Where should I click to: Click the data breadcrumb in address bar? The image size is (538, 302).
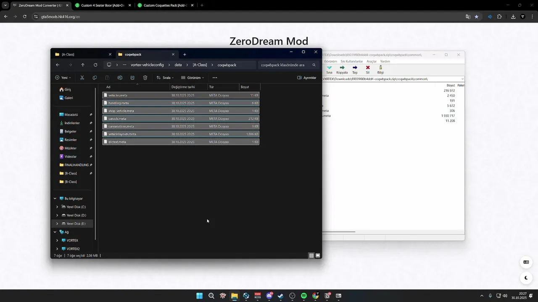[178, 65]
